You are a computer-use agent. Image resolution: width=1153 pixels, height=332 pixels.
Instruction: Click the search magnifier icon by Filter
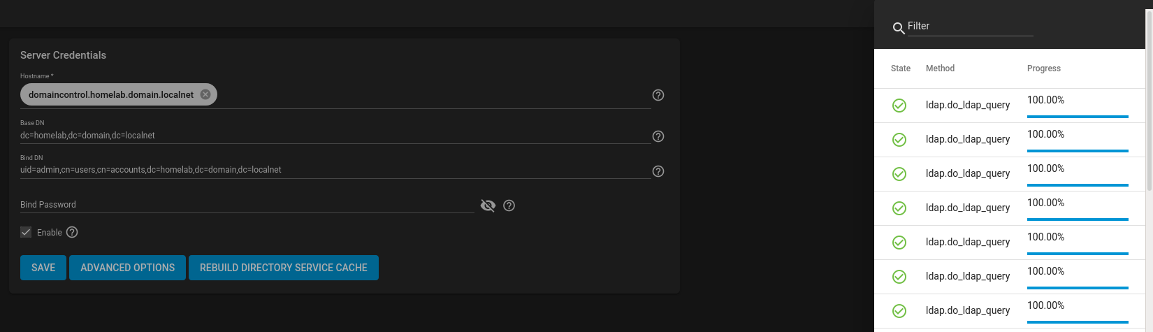(x=899, y=29)
